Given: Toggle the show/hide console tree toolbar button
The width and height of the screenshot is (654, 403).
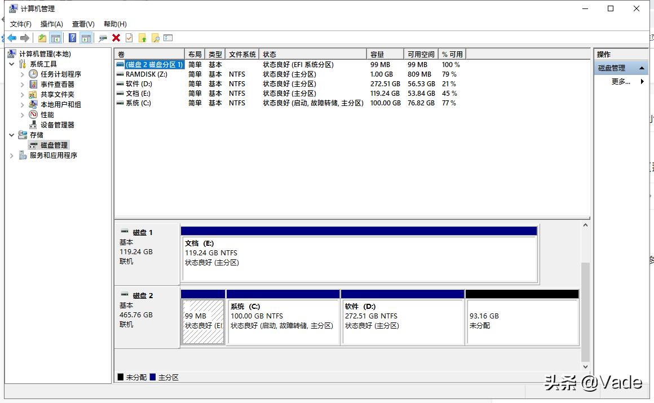Looking at the screenshot, I should [55, 38].
